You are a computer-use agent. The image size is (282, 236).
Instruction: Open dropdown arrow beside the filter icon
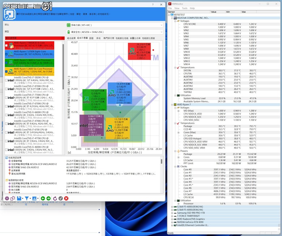(30, 199)
